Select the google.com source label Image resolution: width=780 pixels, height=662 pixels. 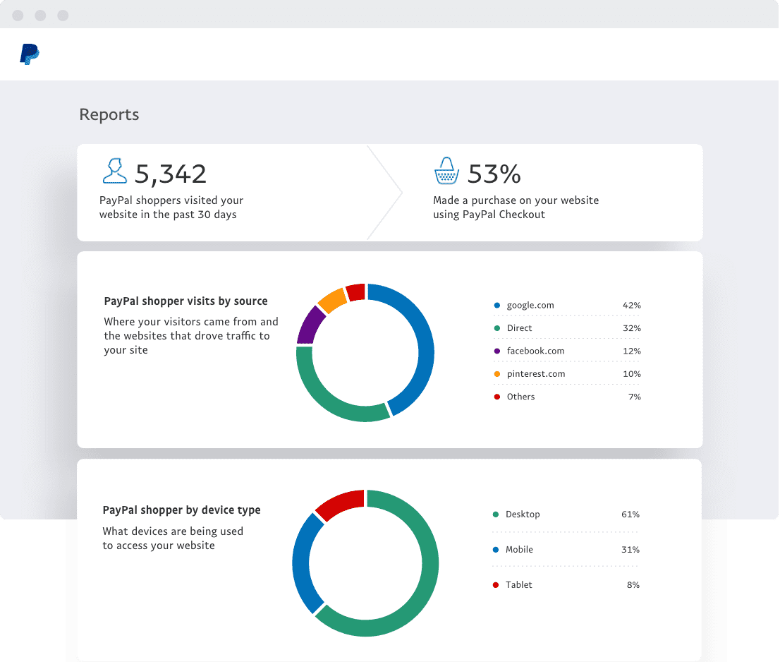click(530, 306)
